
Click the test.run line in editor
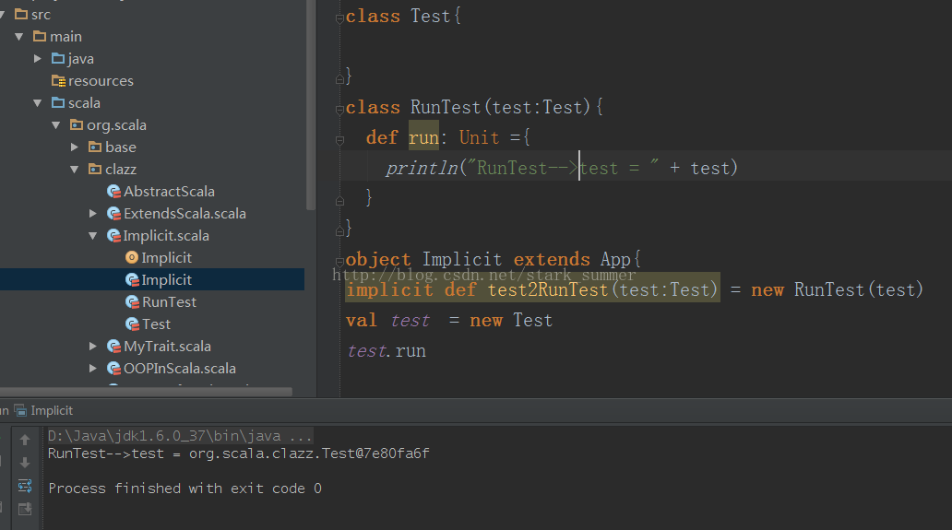coord(387,351)
